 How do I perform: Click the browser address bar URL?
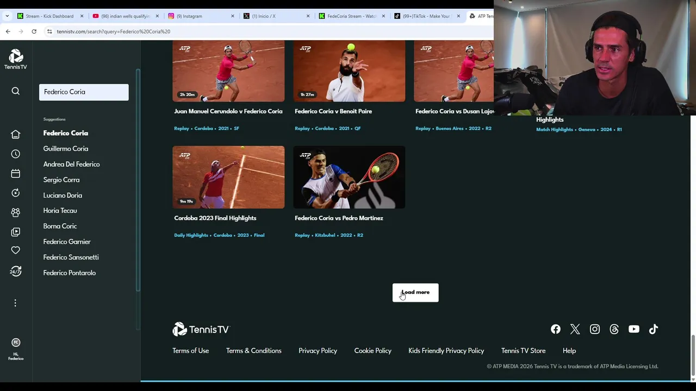[x=113, y=31]
